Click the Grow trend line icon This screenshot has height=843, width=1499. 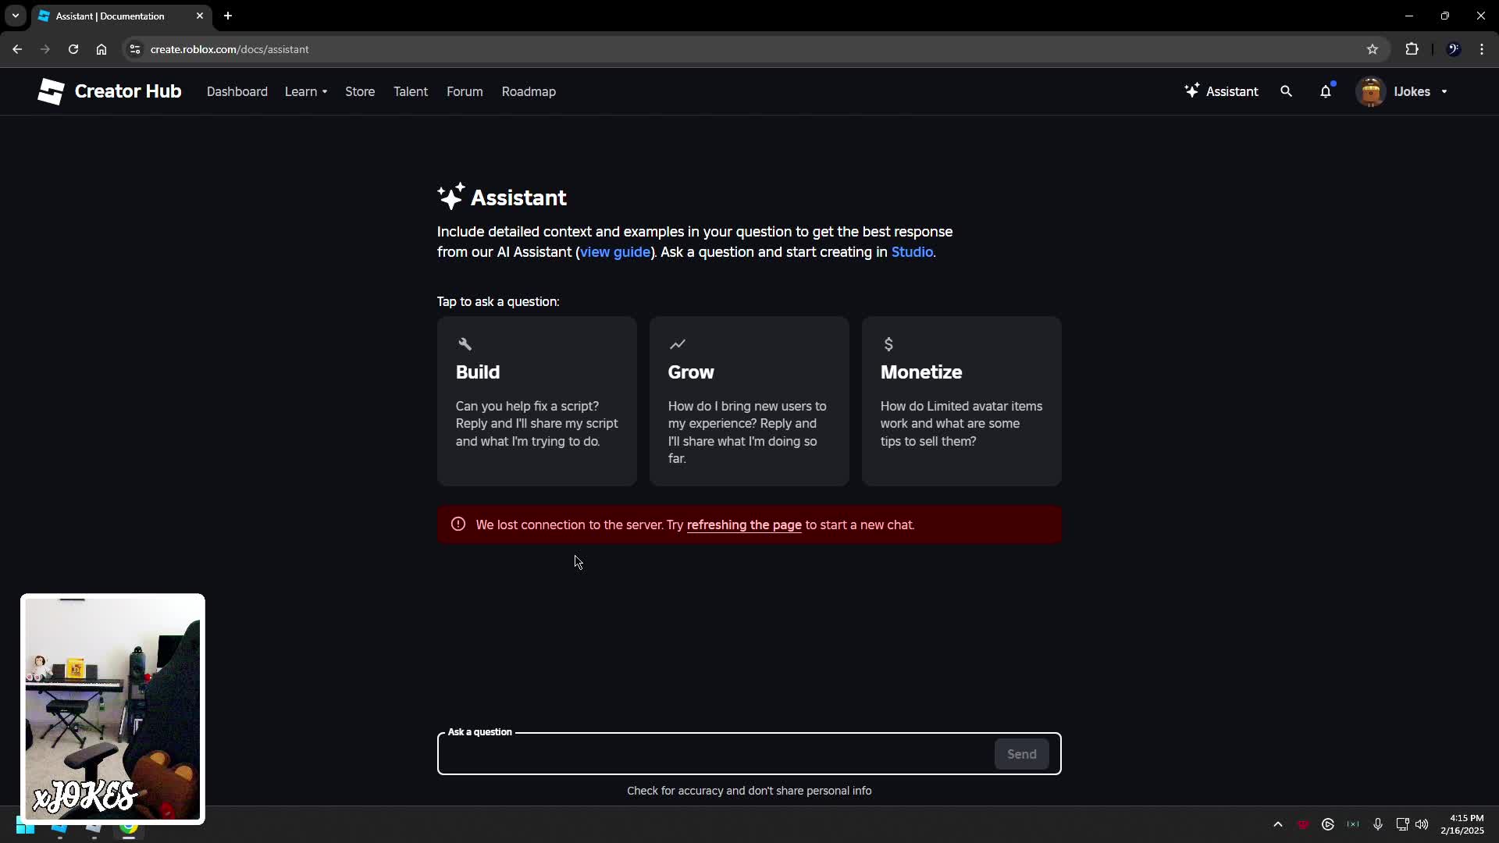tap(677, 344)
